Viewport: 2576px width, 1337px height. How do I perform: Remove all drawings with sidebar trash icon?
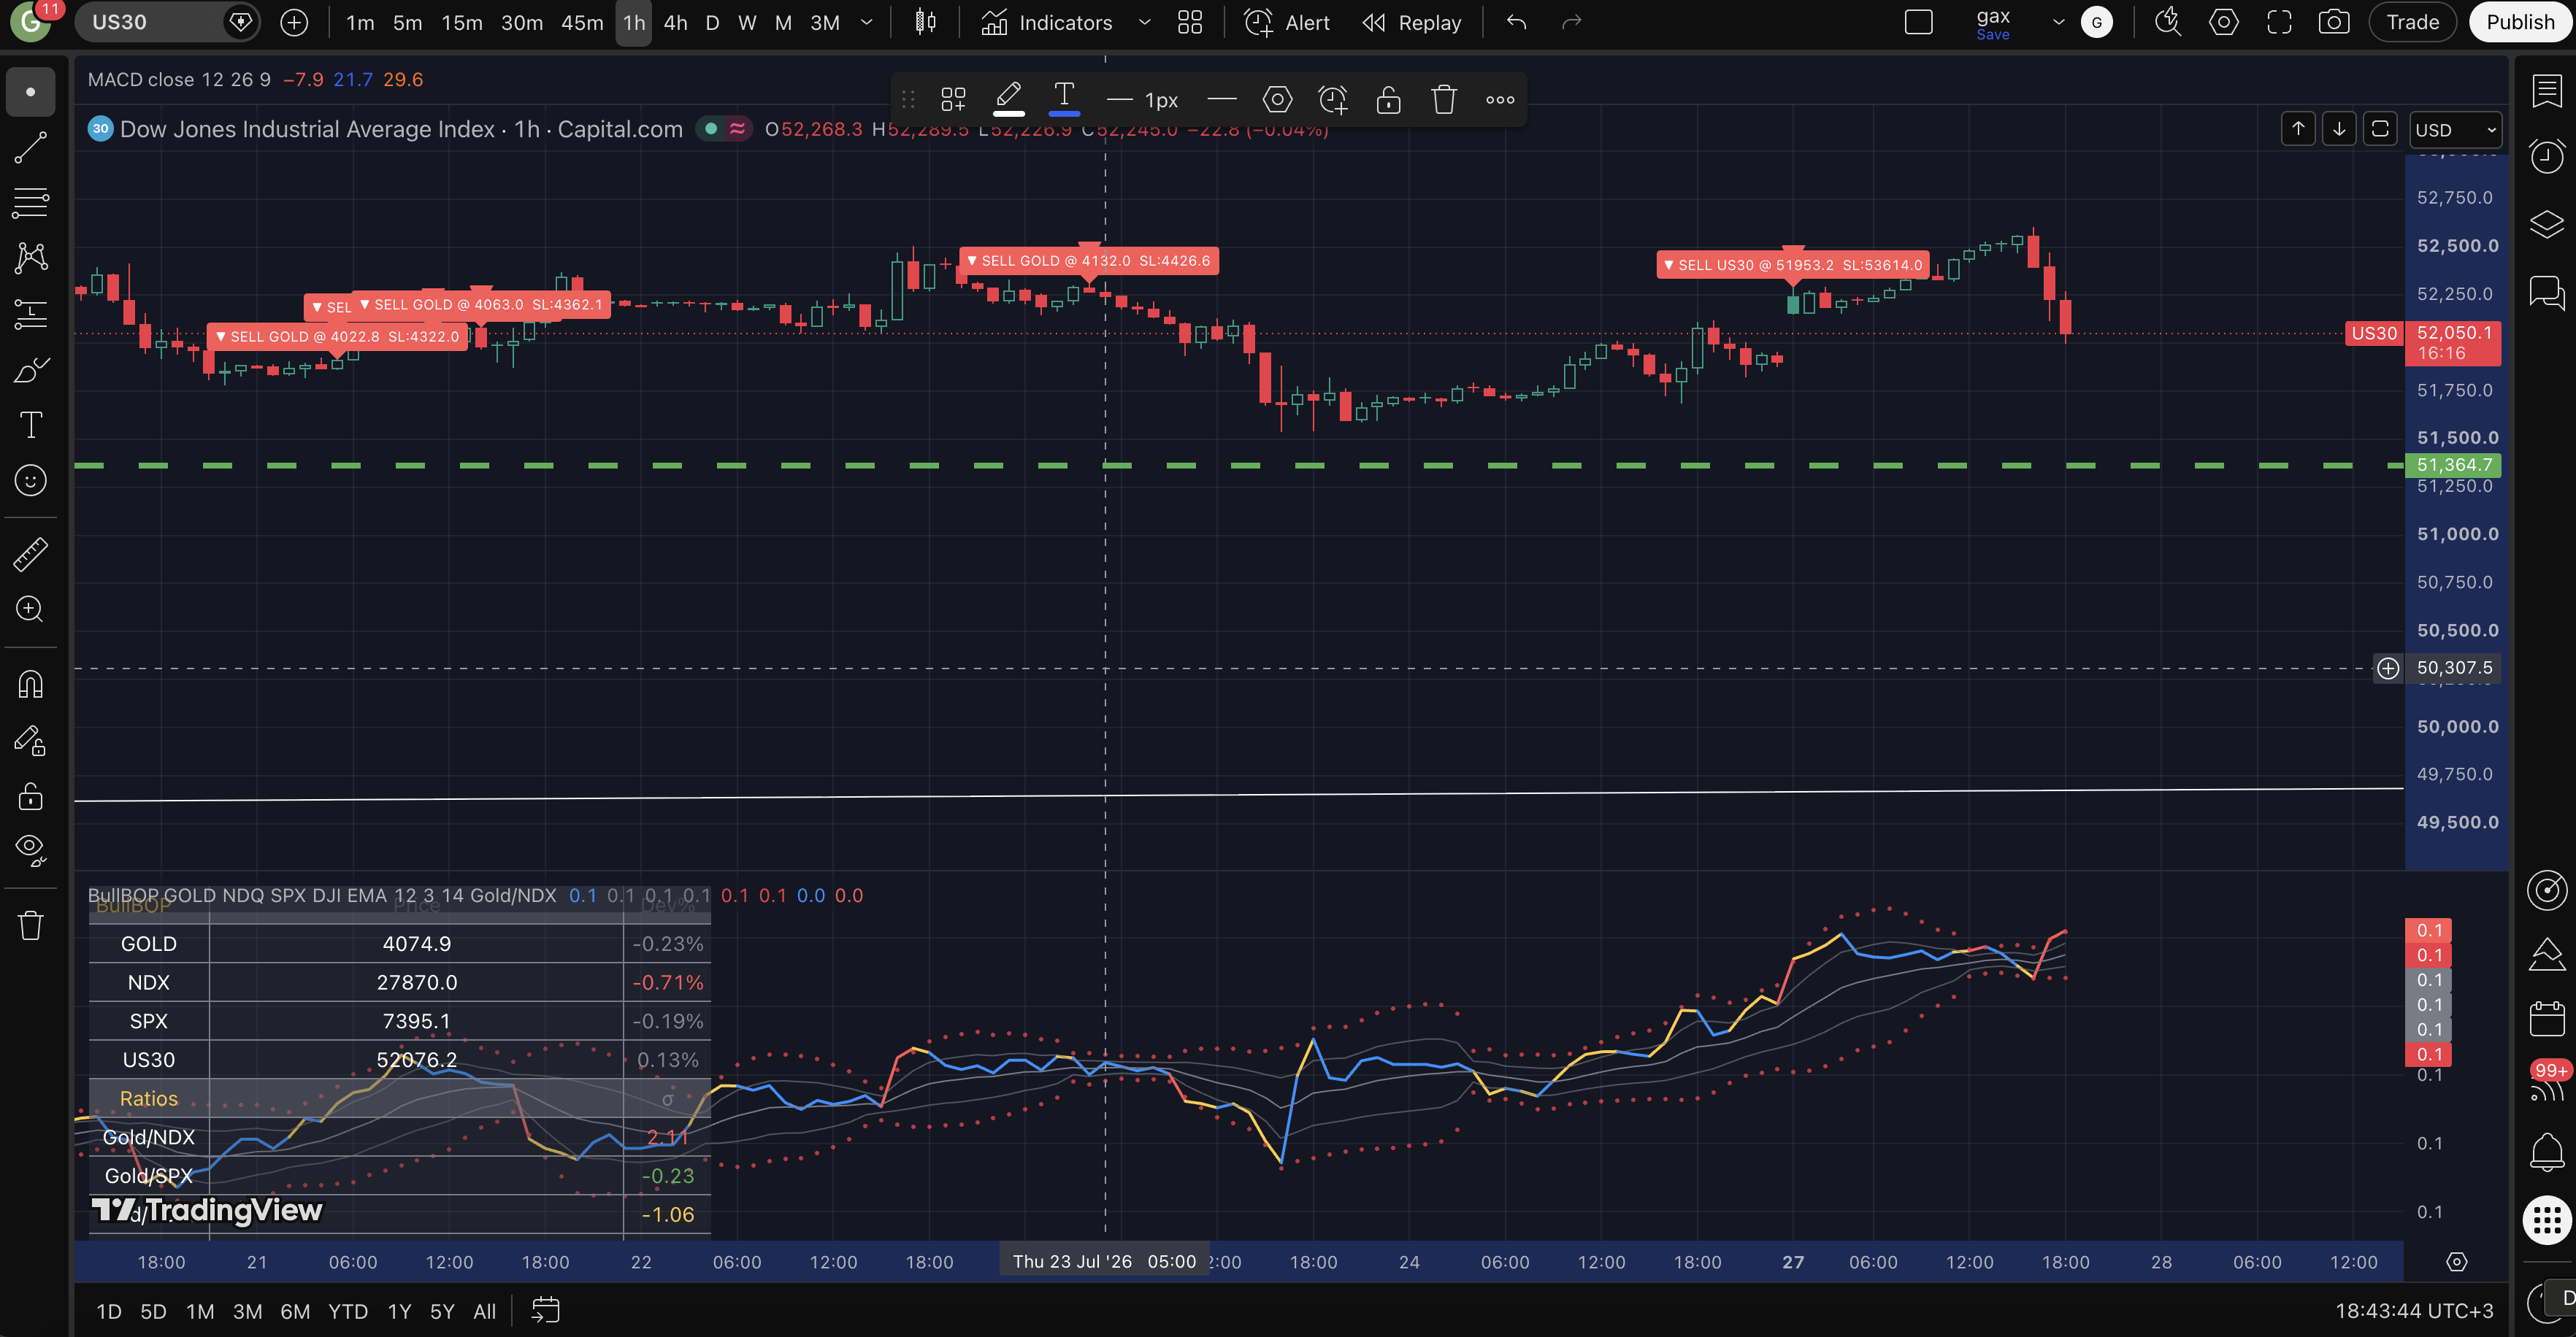[30, 925]
